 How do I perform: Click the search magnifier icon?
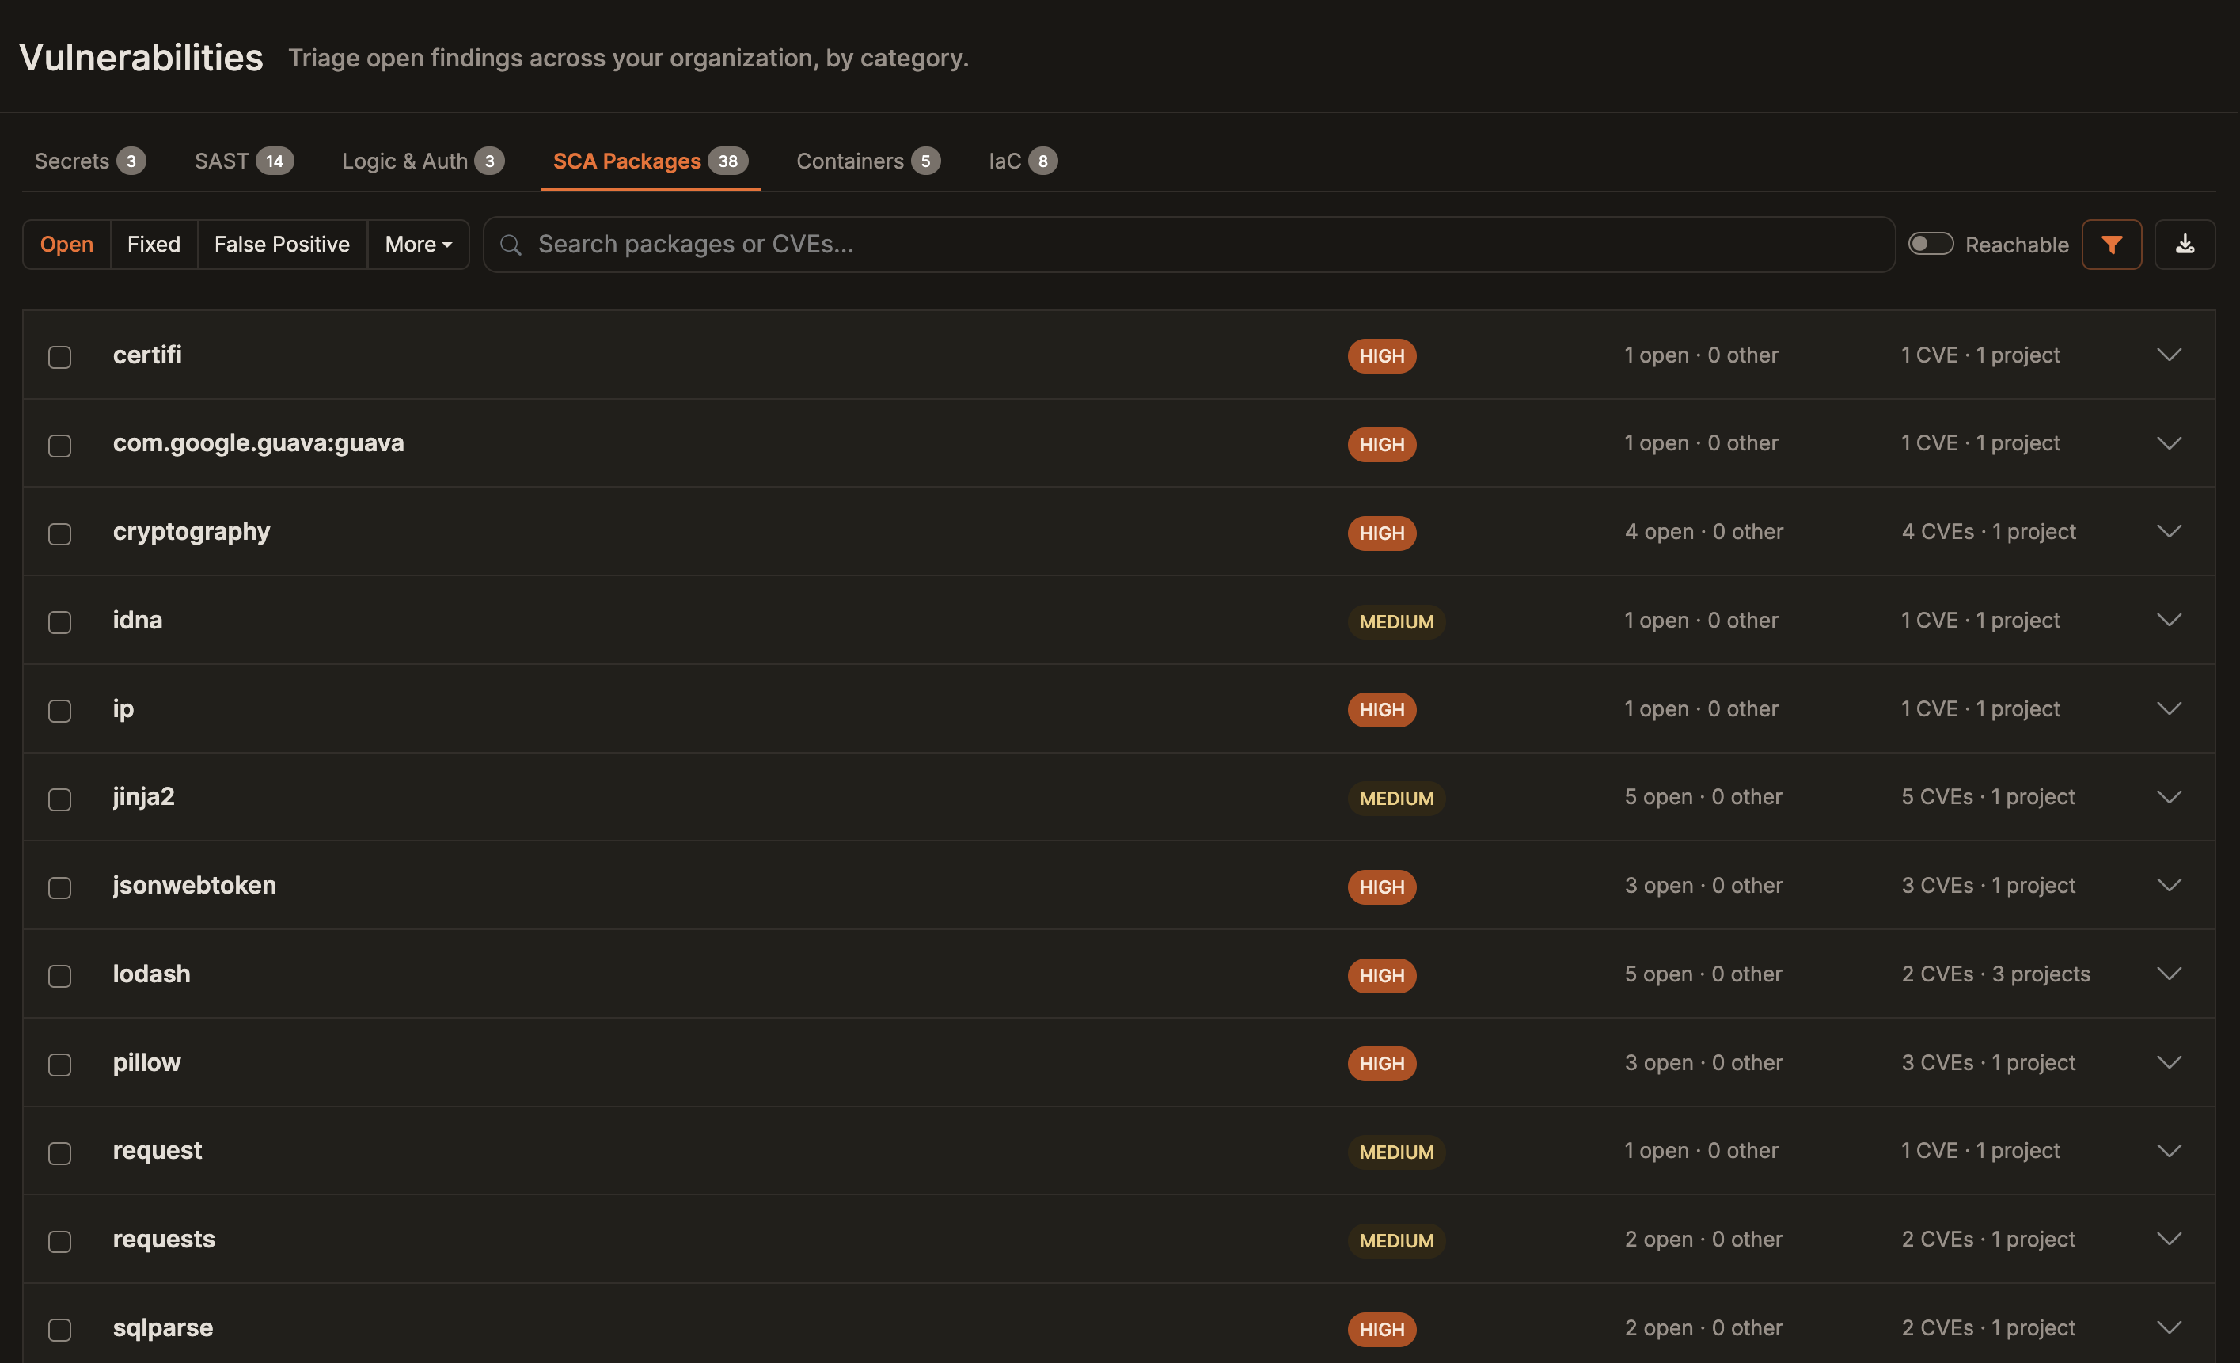pyautogui.click(x=511, y=245)
